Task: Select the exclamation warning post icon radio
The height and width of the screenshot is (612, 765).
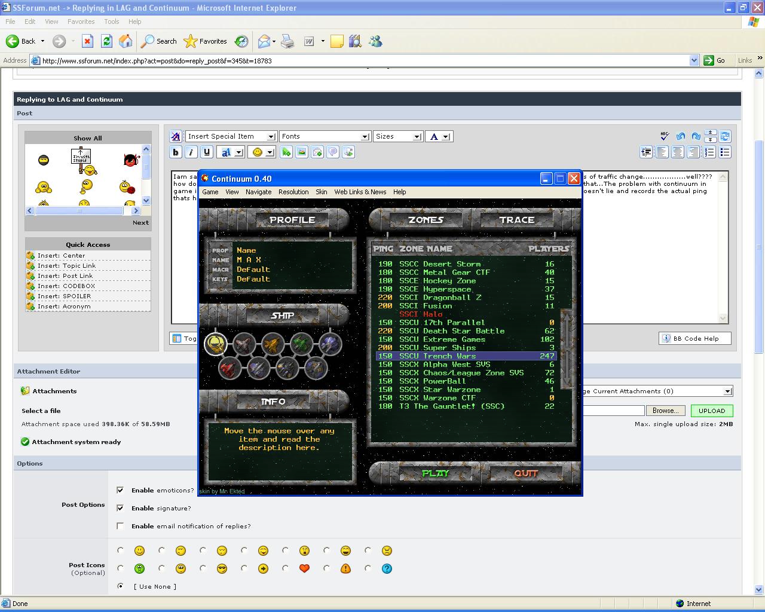Action: (326, 568)
